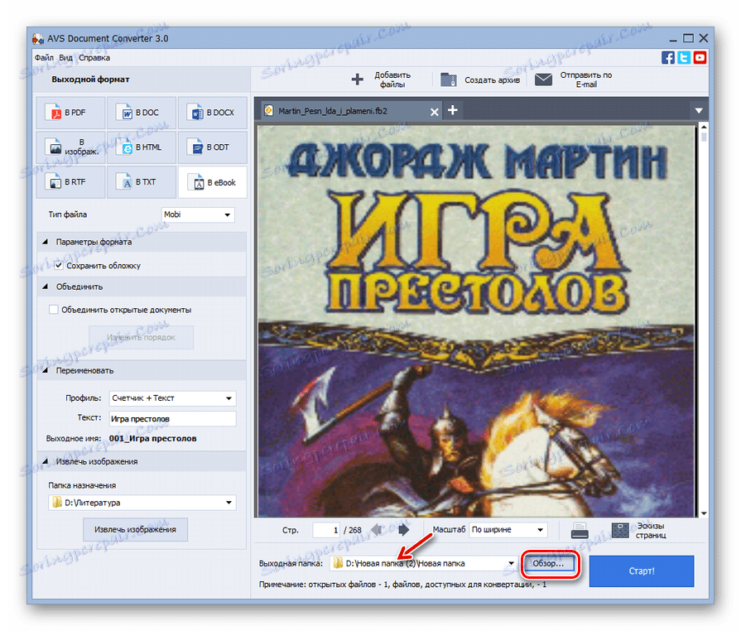741x631 pixels.
Task: Pick the To eBook output format
Action: [x=212, y=182]
